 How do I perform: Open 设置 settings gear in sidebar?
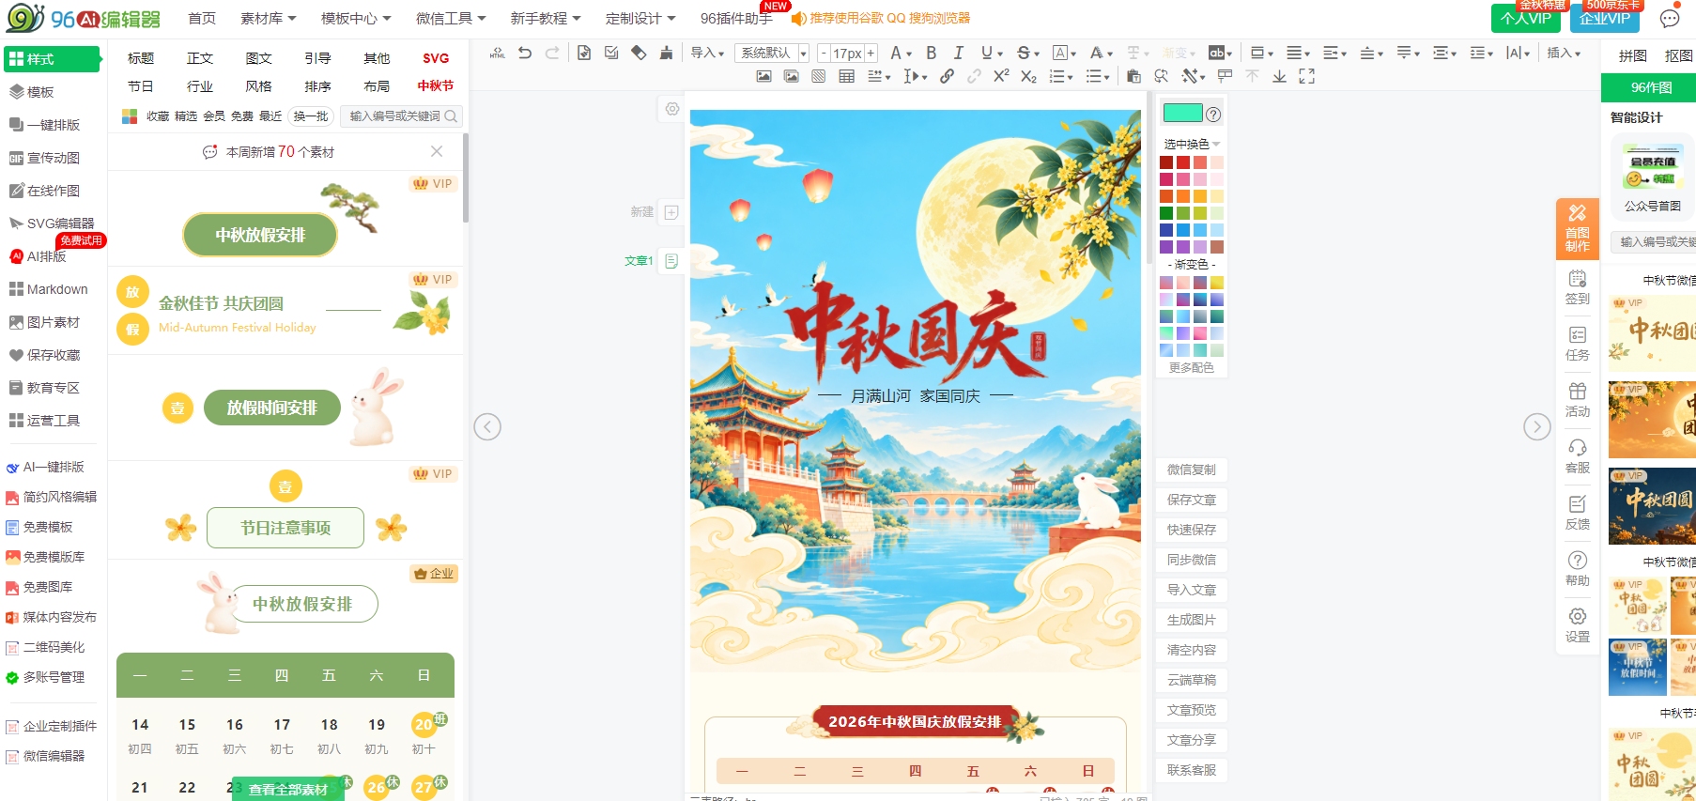pyautogui.click(x=1578, y=625)
